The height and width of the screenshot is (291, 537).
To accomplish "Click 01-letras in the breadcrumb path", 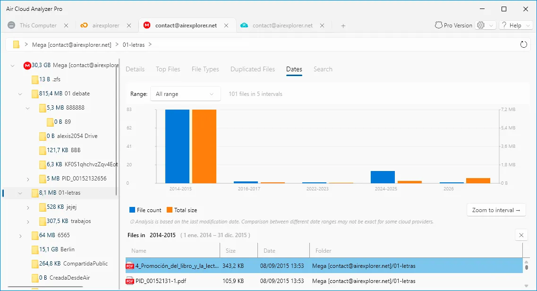I will coord(134,44).
